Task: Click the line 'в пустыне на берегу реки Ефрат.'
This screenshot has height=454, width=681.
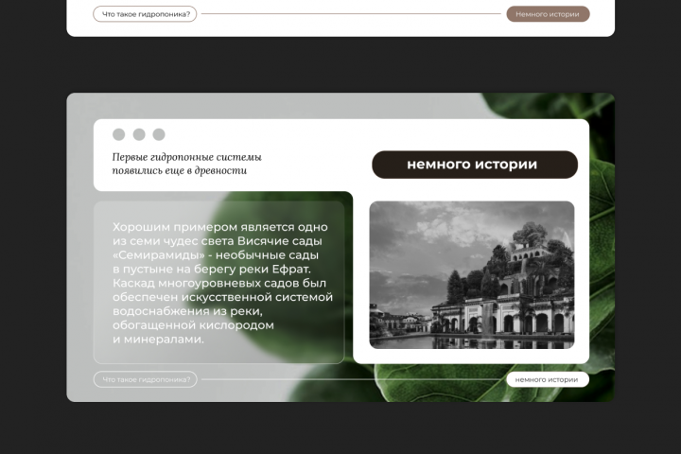Action: coord(212,269)
